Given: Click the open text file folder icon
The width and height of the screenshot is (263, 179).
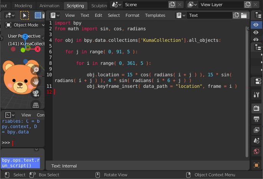Looking at the screenshot, I should pos(243,15).
